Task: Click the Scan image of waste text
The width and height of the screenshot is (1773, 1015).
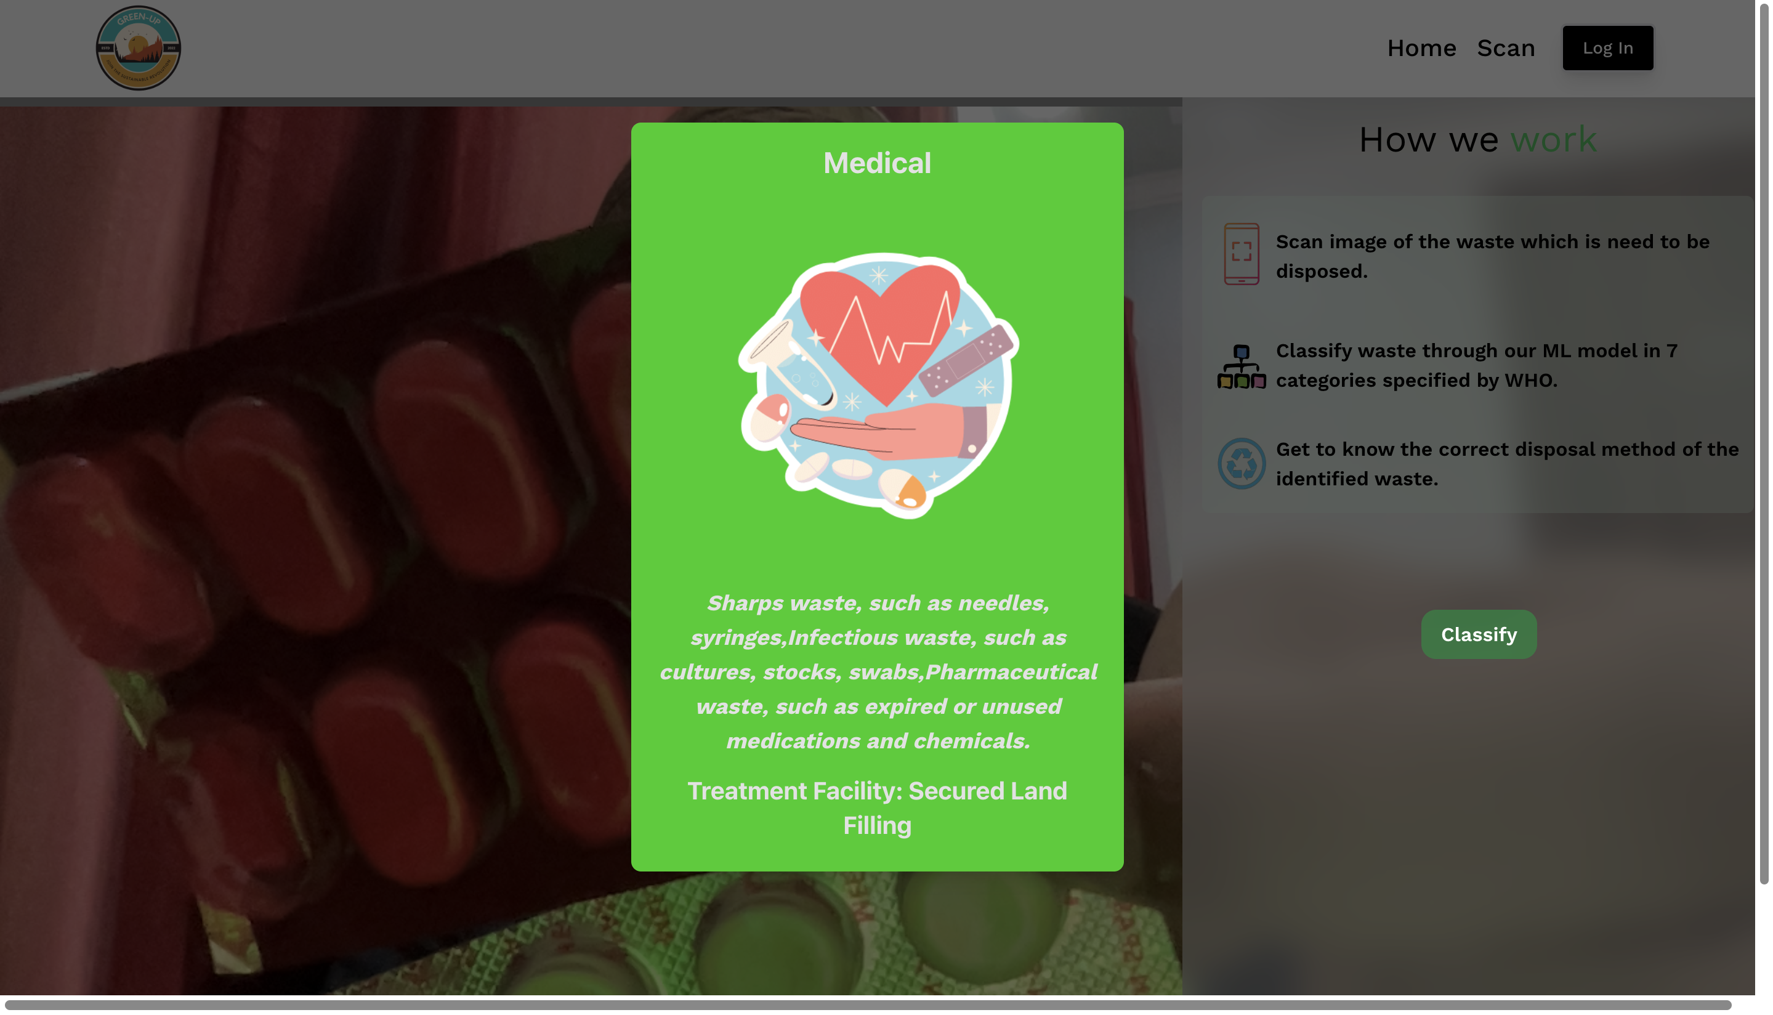Action: click(x=1492, y=257)
